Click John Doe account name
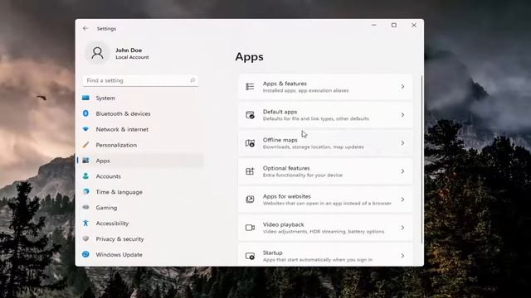Viewport: 531px width, 298px height. tap(129, 50)
